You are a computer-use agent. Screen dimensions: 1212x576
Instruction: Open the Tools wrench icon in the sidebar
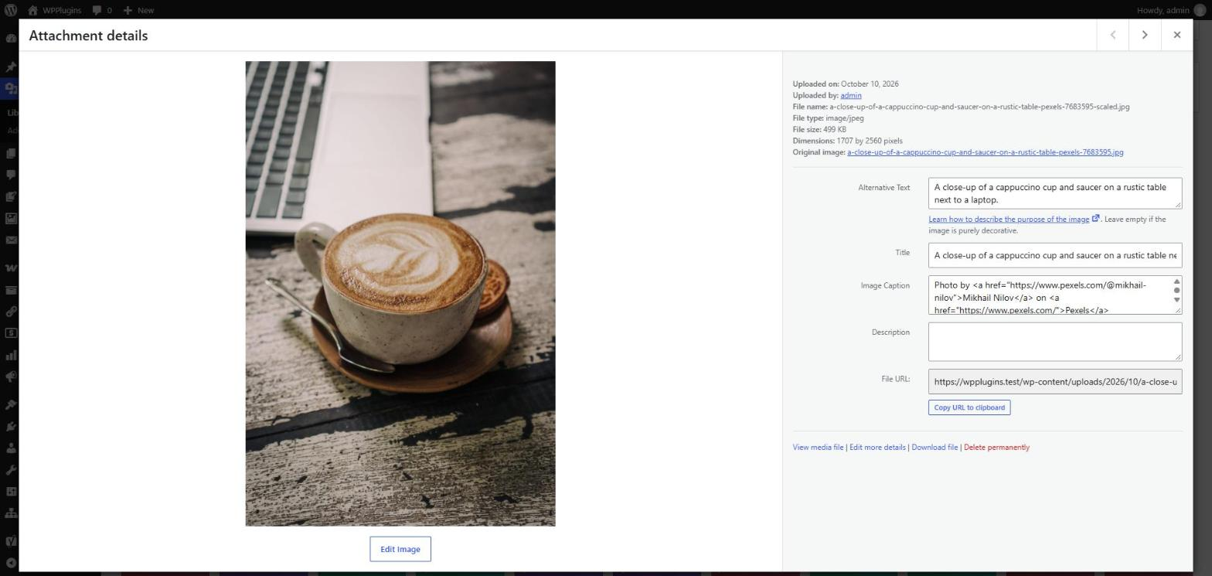pyautogui.click(x=11, y=469)
